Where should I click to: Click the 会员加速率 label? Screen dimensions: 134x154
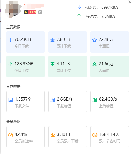[x=24, y=141]
